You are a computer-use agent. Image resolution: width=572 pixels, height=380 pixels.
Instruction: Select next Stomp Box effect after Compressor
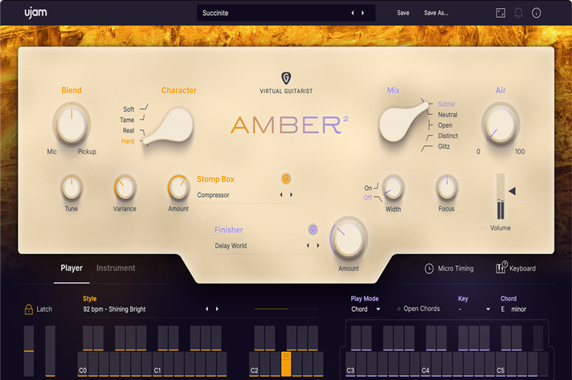point(291,194)
